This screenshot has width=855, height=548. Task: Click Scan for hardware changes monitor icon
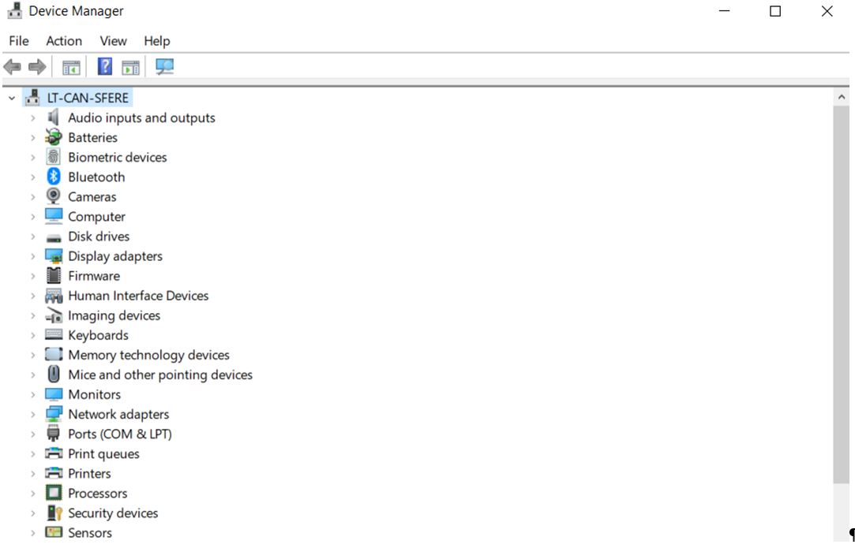coord(164,67)
